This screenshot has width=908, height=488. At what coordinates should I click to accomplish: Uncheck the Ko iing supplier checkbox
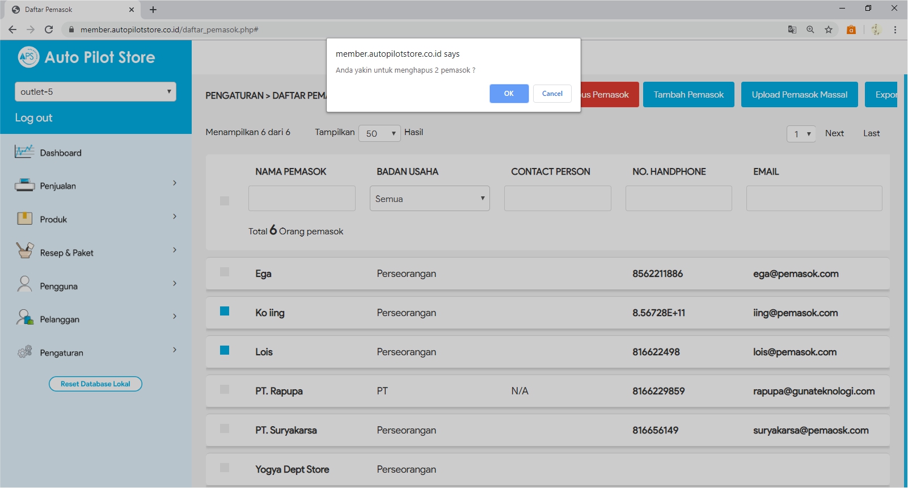point(225,311)
